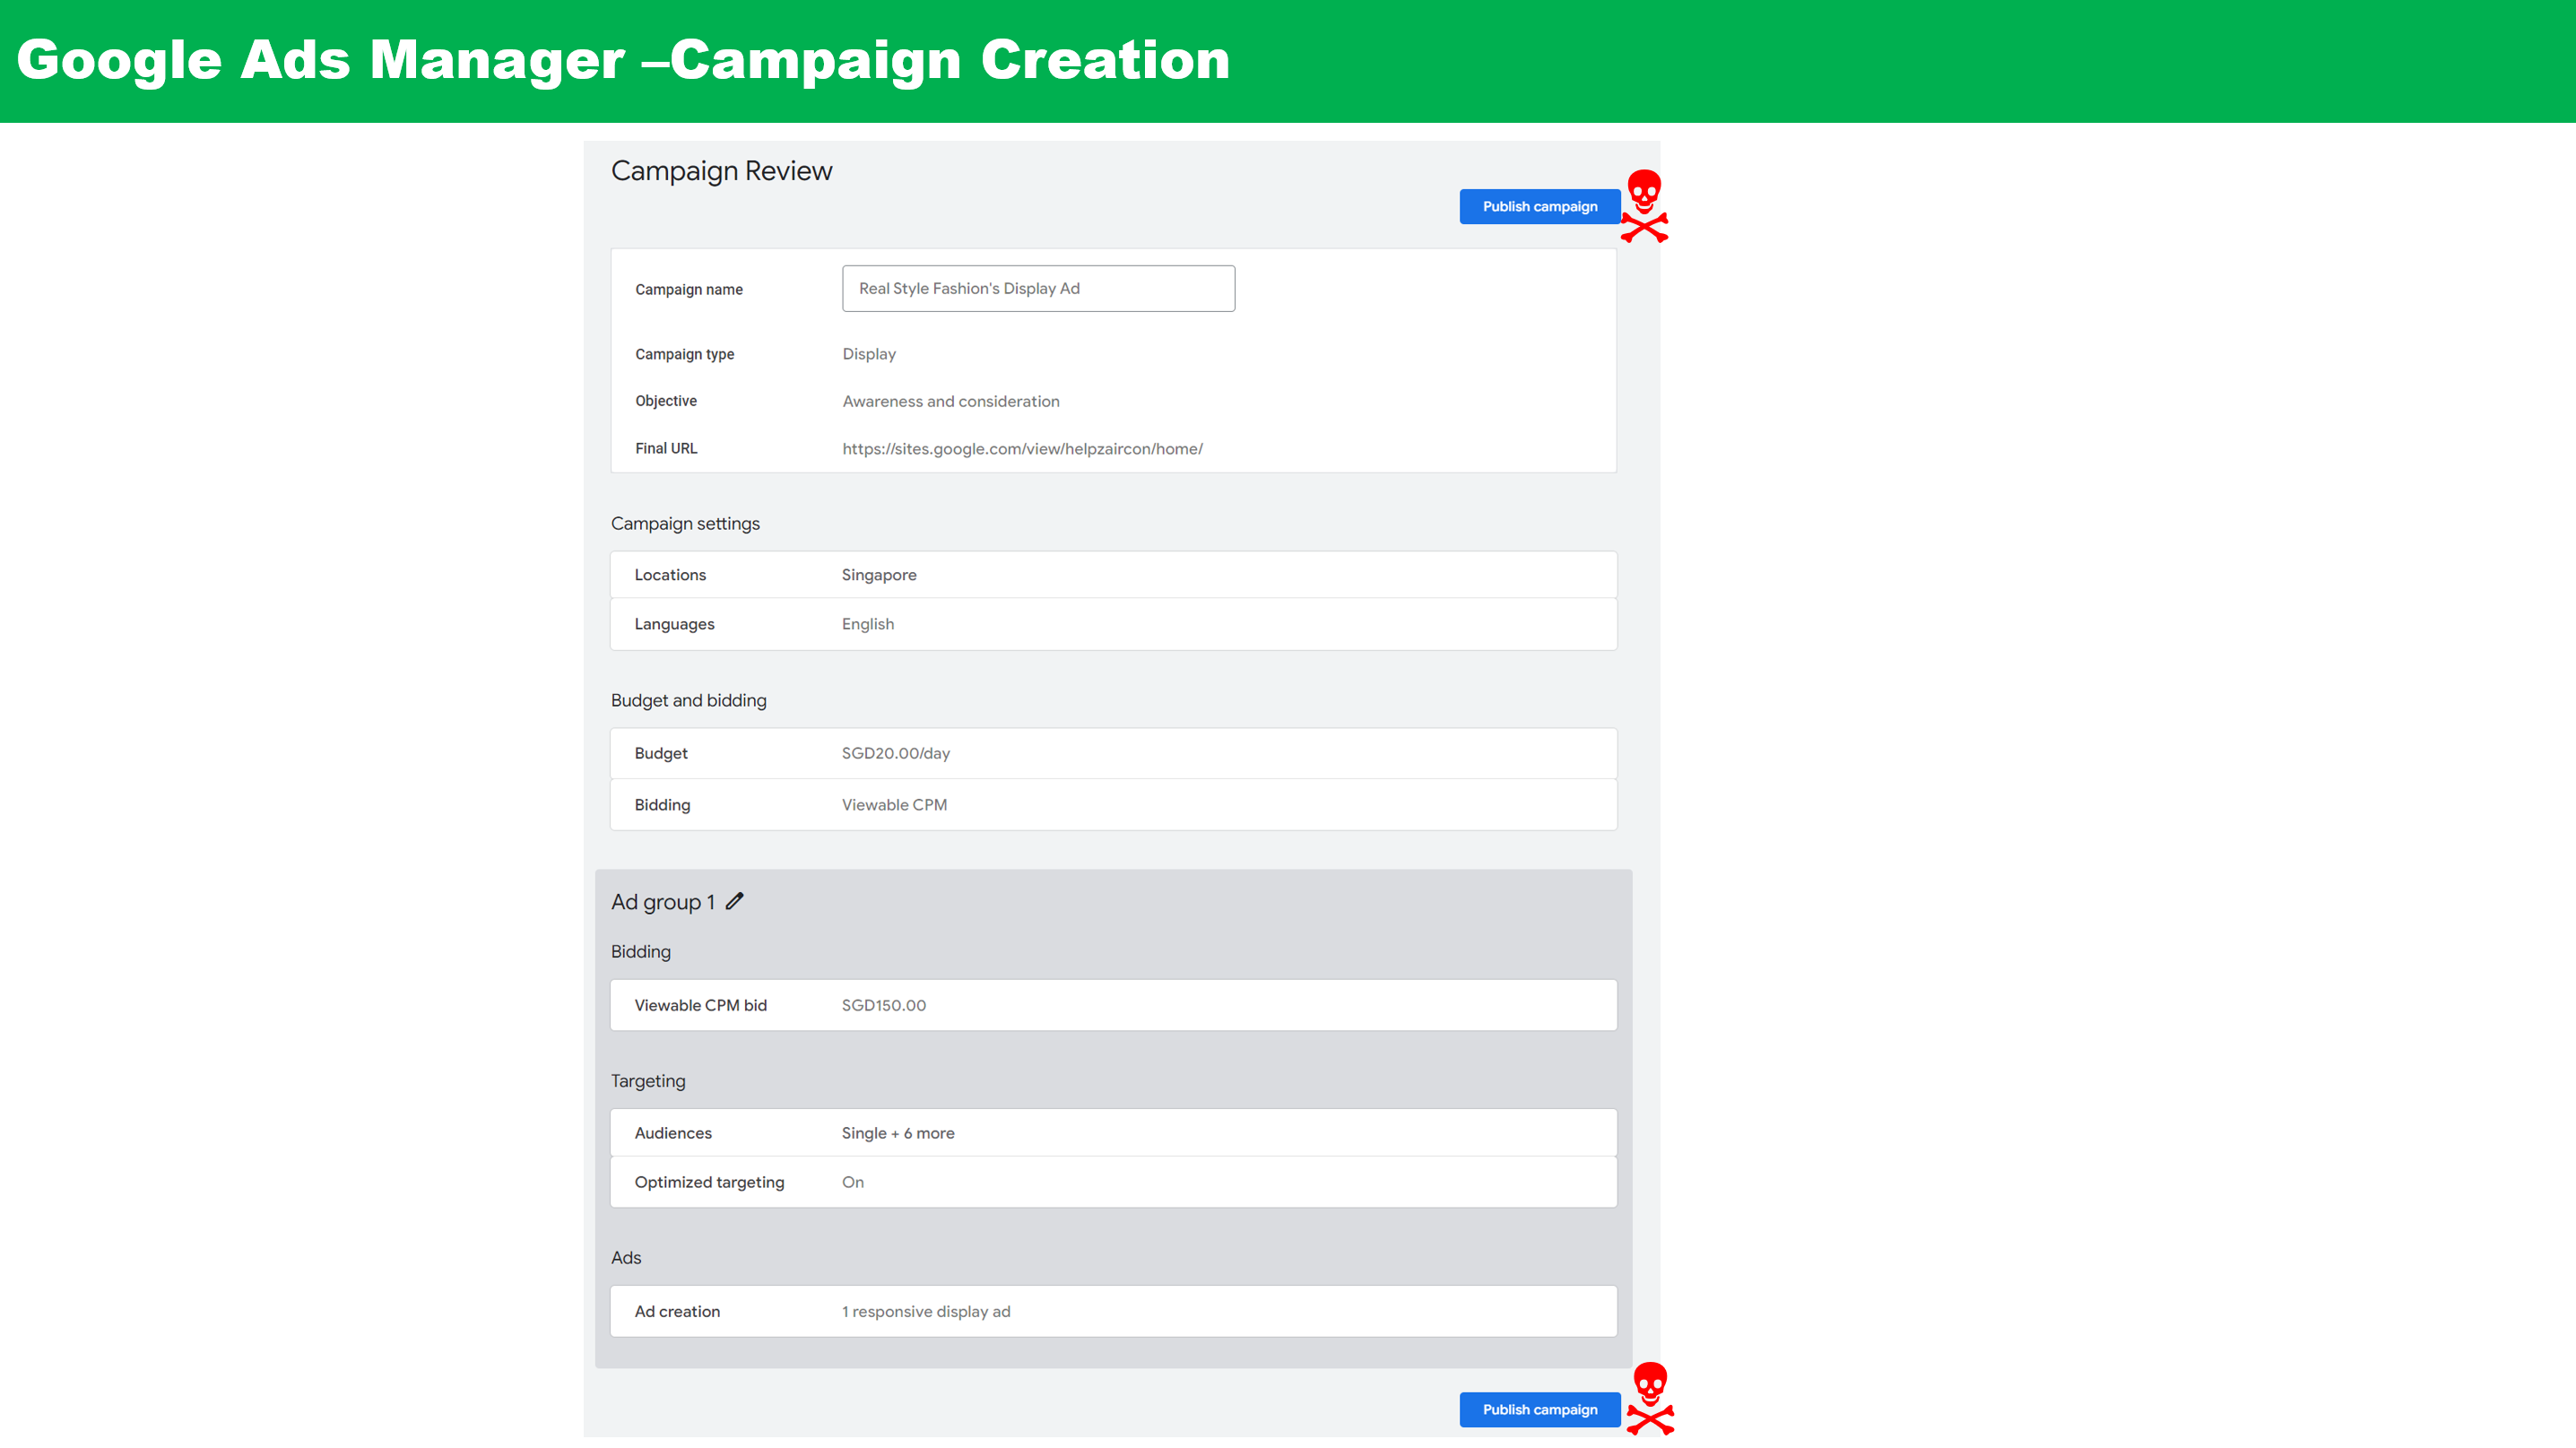The height and width of the screenshot is (1448, 2576).
Task: Click the Campaign type Display value
Action: pos(869,354)
